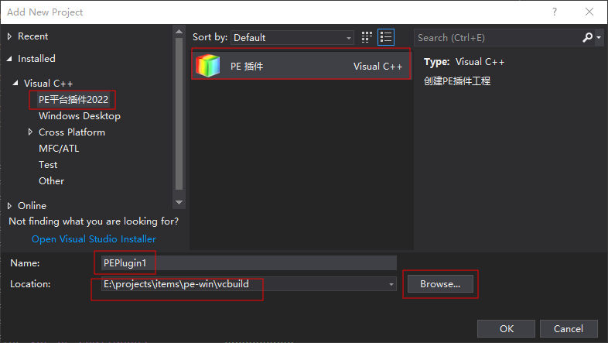Click the search magnifier icon
The image size is (608, 343).
[x=587, y=37]
